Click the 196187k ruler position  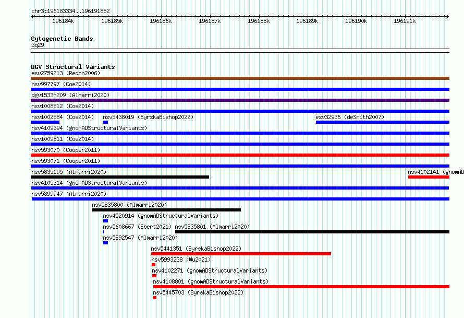210,21
